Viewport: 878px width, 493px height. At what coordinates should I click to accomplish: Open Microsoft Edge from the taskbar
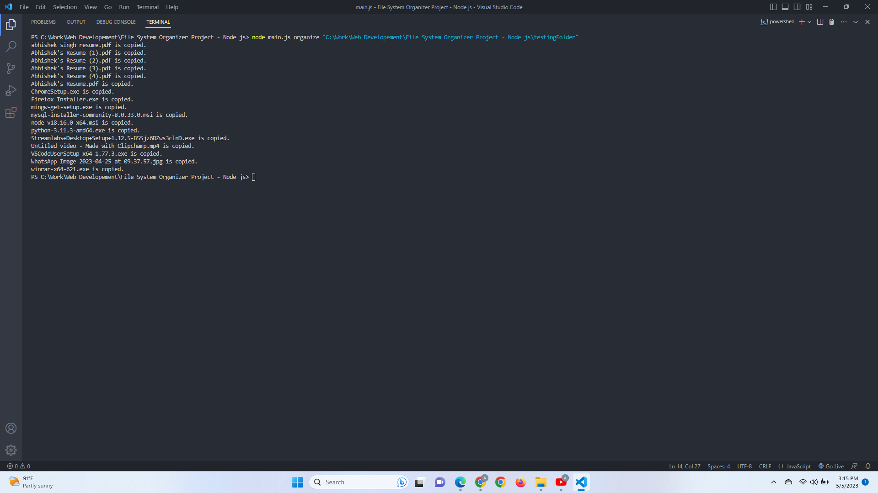pyautogui.click(x=460, y=482)
